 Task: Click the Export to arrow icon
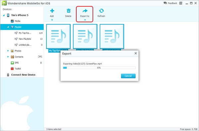(85, 11)
